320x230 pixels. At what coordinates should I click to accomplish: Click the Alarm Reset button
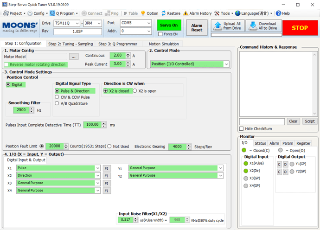click(x=197, y=28)
